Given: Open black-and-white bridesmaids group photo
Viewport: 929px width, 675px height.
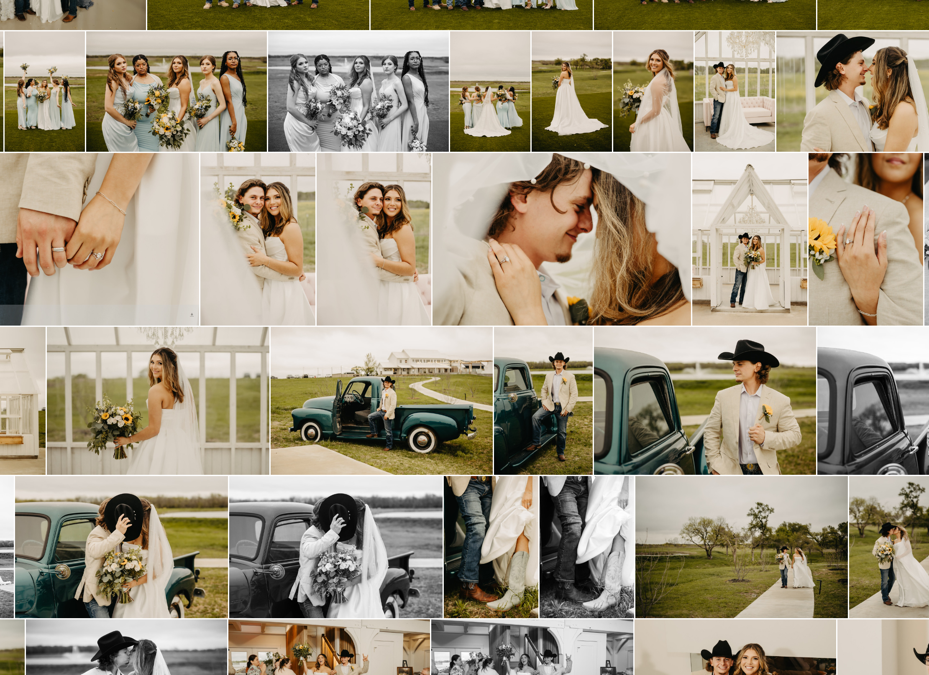Looking at the screenshot, I should click(358, 92).
